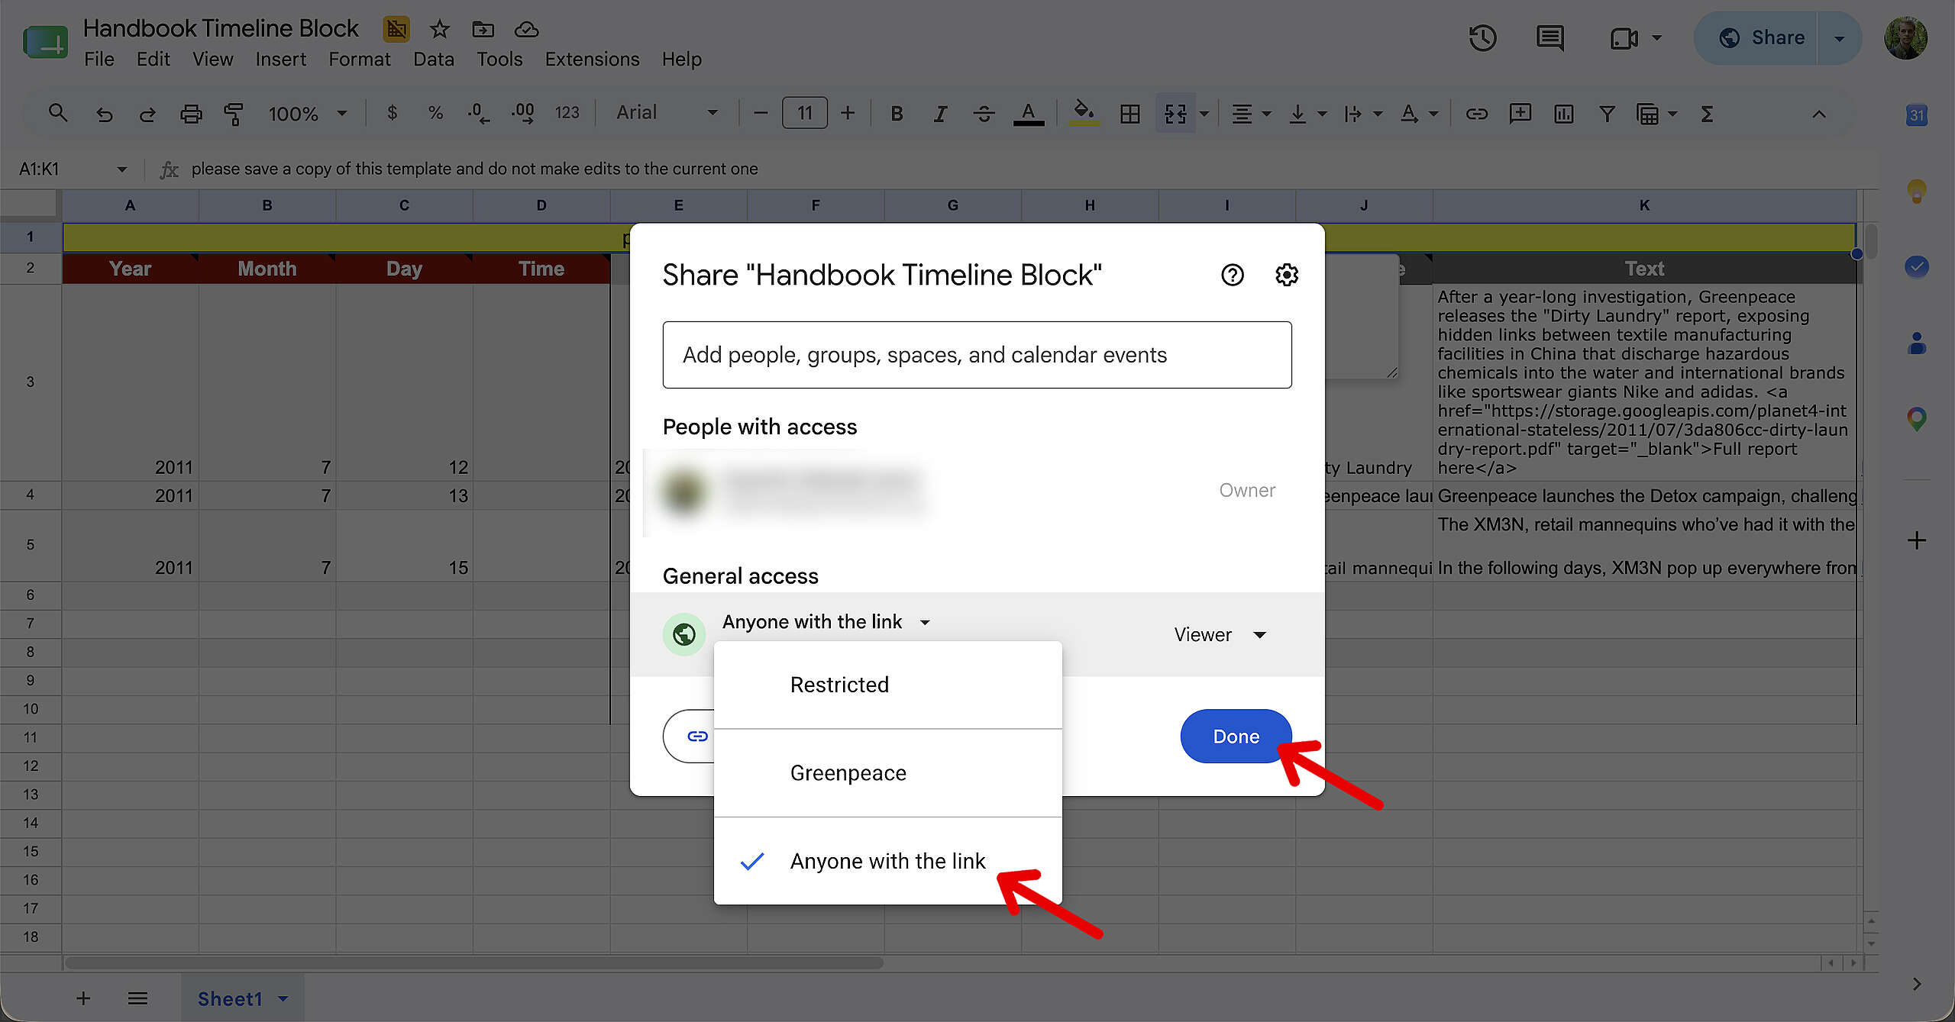This screenshot has width=1955, height=1022.
Task: Insert a comment from toolbar
Action: point(1520,114)
